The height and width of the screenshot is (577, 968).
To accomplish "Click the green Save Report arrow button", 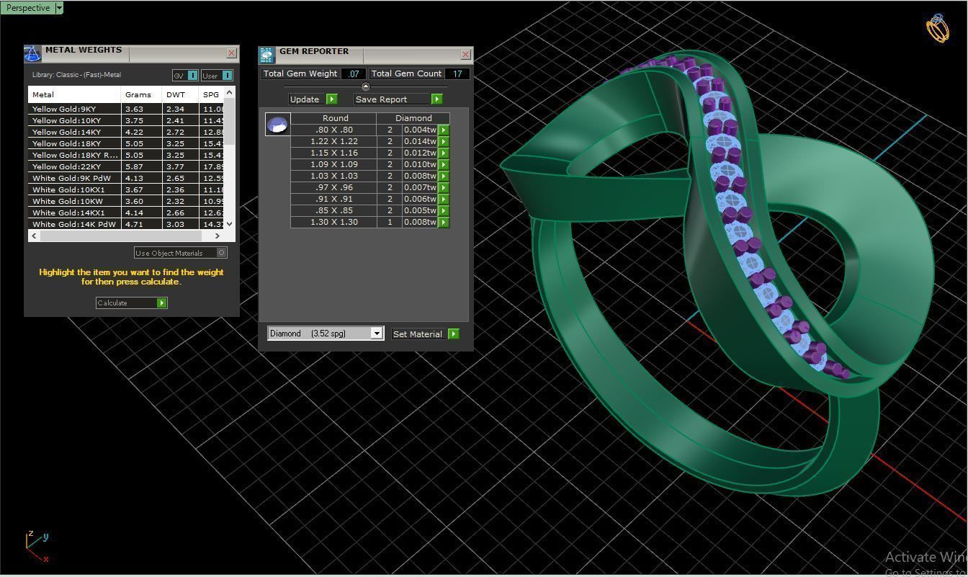I will (436, 99).
